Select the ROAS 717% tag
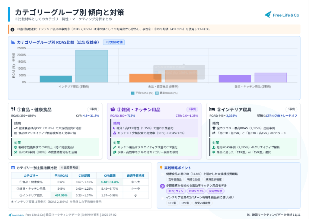 (x=195, y=191)
